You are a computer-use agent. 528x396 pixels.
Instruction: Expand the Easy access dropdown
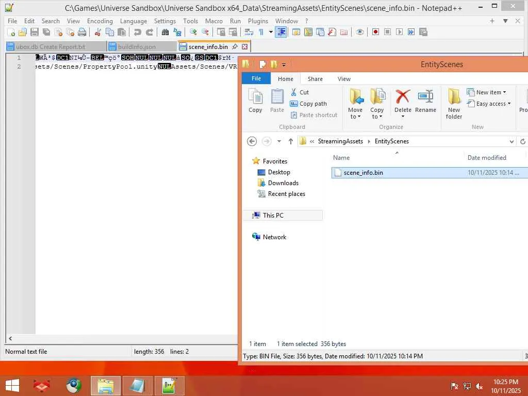[x=489, y=104]
